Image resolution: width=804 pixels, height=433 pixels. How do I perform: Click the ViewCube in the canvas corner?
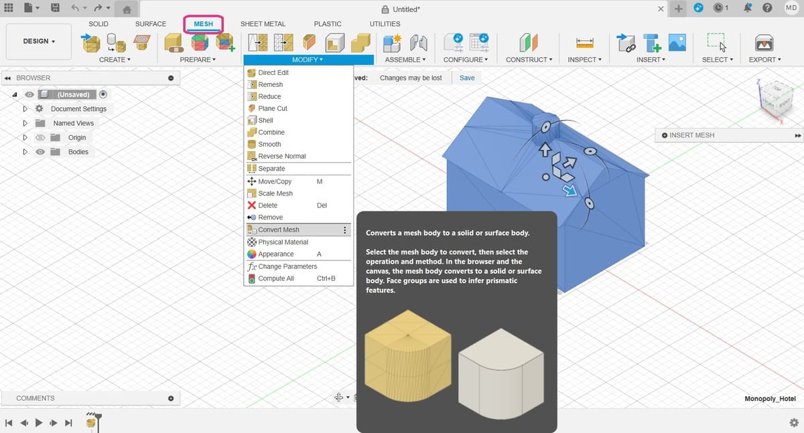point(777,99)
